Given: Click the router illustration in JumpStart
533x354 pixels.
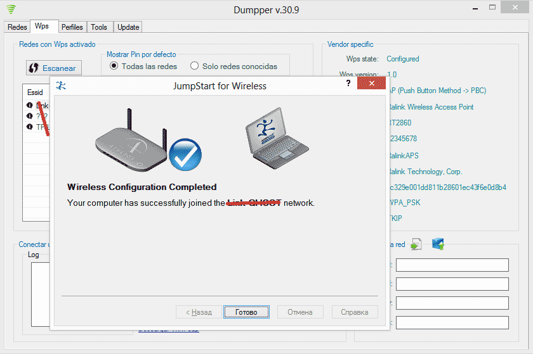Looking at the screenshot, I should point(131,140).
